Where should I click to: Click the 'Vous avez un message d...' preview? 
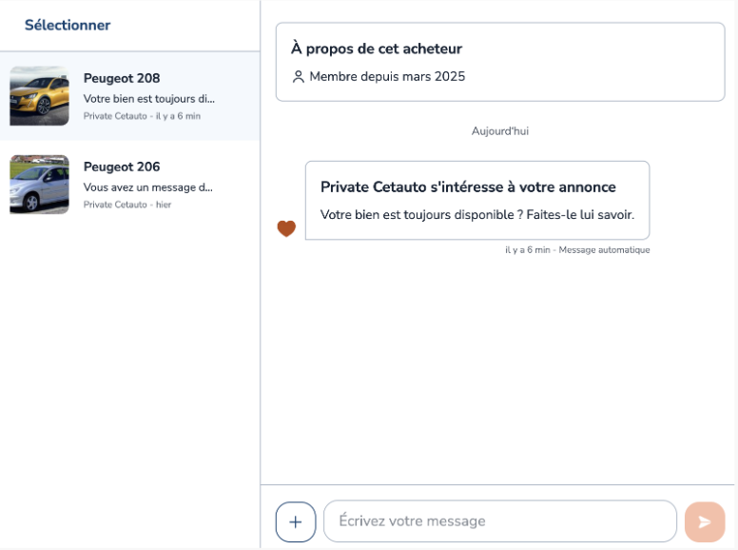pyautogui.click(x=147, y=187)
